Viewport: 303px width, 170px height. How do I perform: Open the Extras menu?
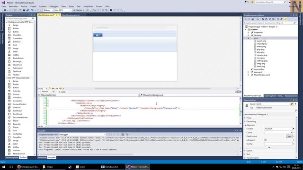(x=71, y=6)
